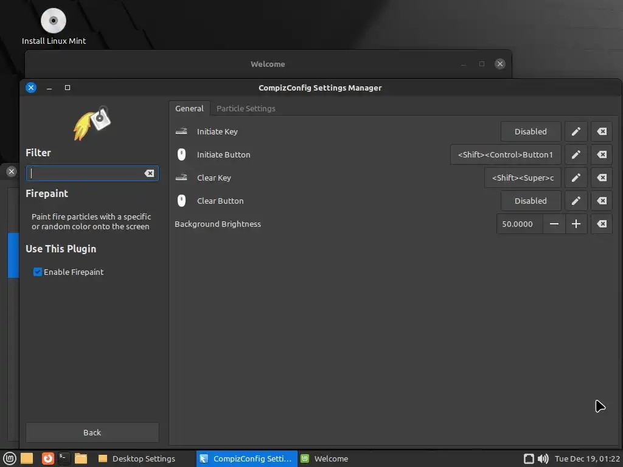Focus the Background Brightness value field
Screen dimensions: 623x467
(520, 224)
